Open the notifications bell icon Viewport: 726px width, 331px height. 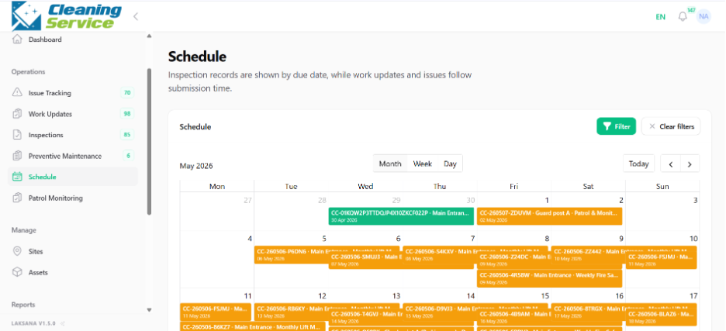coord(683,16)
